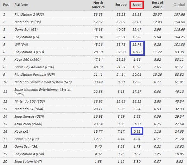Image resolution: width=187 pixels, height=165 pixels.
Task: Open Xbox 360 (X360) platform link
Action: click(x=27, y=59)
